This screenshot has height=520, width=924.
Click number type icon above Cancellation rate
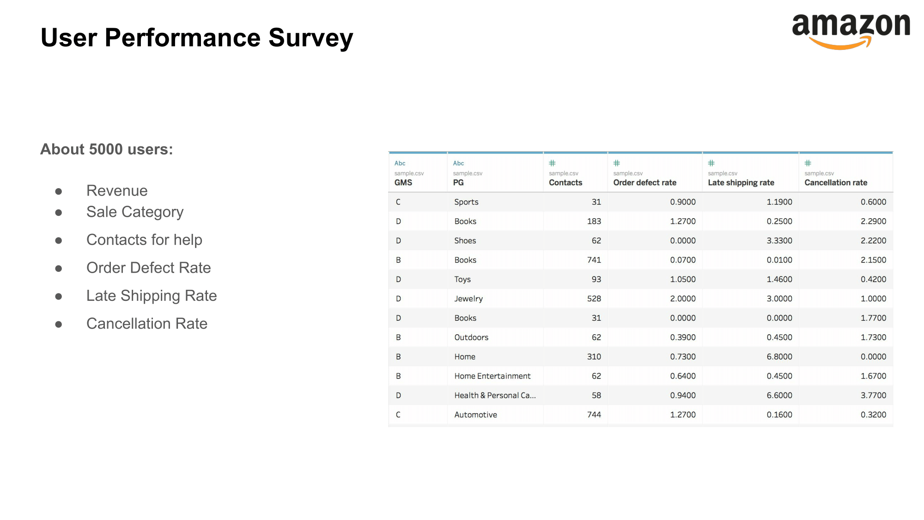tap(808, 163)
